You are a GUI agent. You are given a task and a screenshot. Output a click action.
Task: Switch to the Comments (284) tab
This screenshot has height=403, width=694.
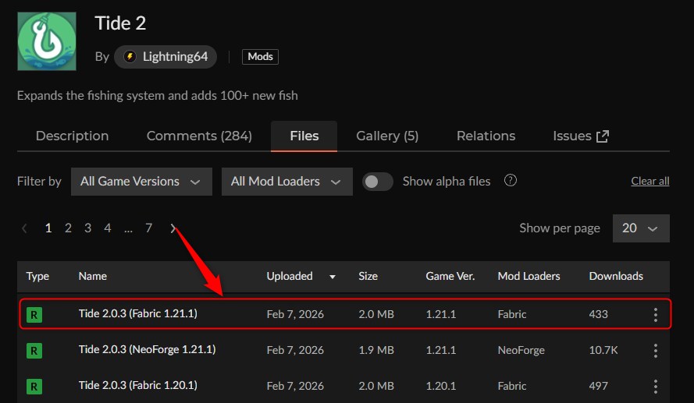point(199,136)
